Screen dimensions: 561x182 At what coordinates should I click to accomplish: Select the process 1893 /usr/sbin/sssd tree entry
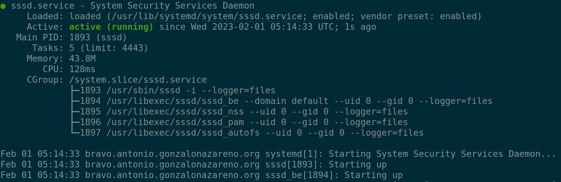click(177, 91)
